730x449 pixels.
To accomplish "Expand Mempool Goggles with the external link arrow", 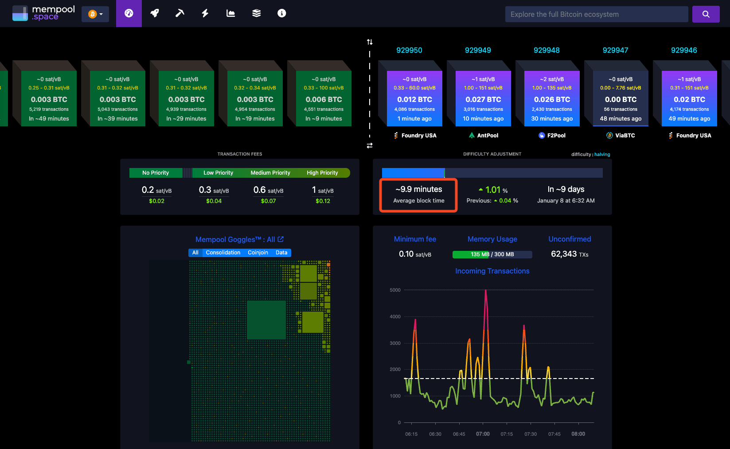I will coord(280,239).
